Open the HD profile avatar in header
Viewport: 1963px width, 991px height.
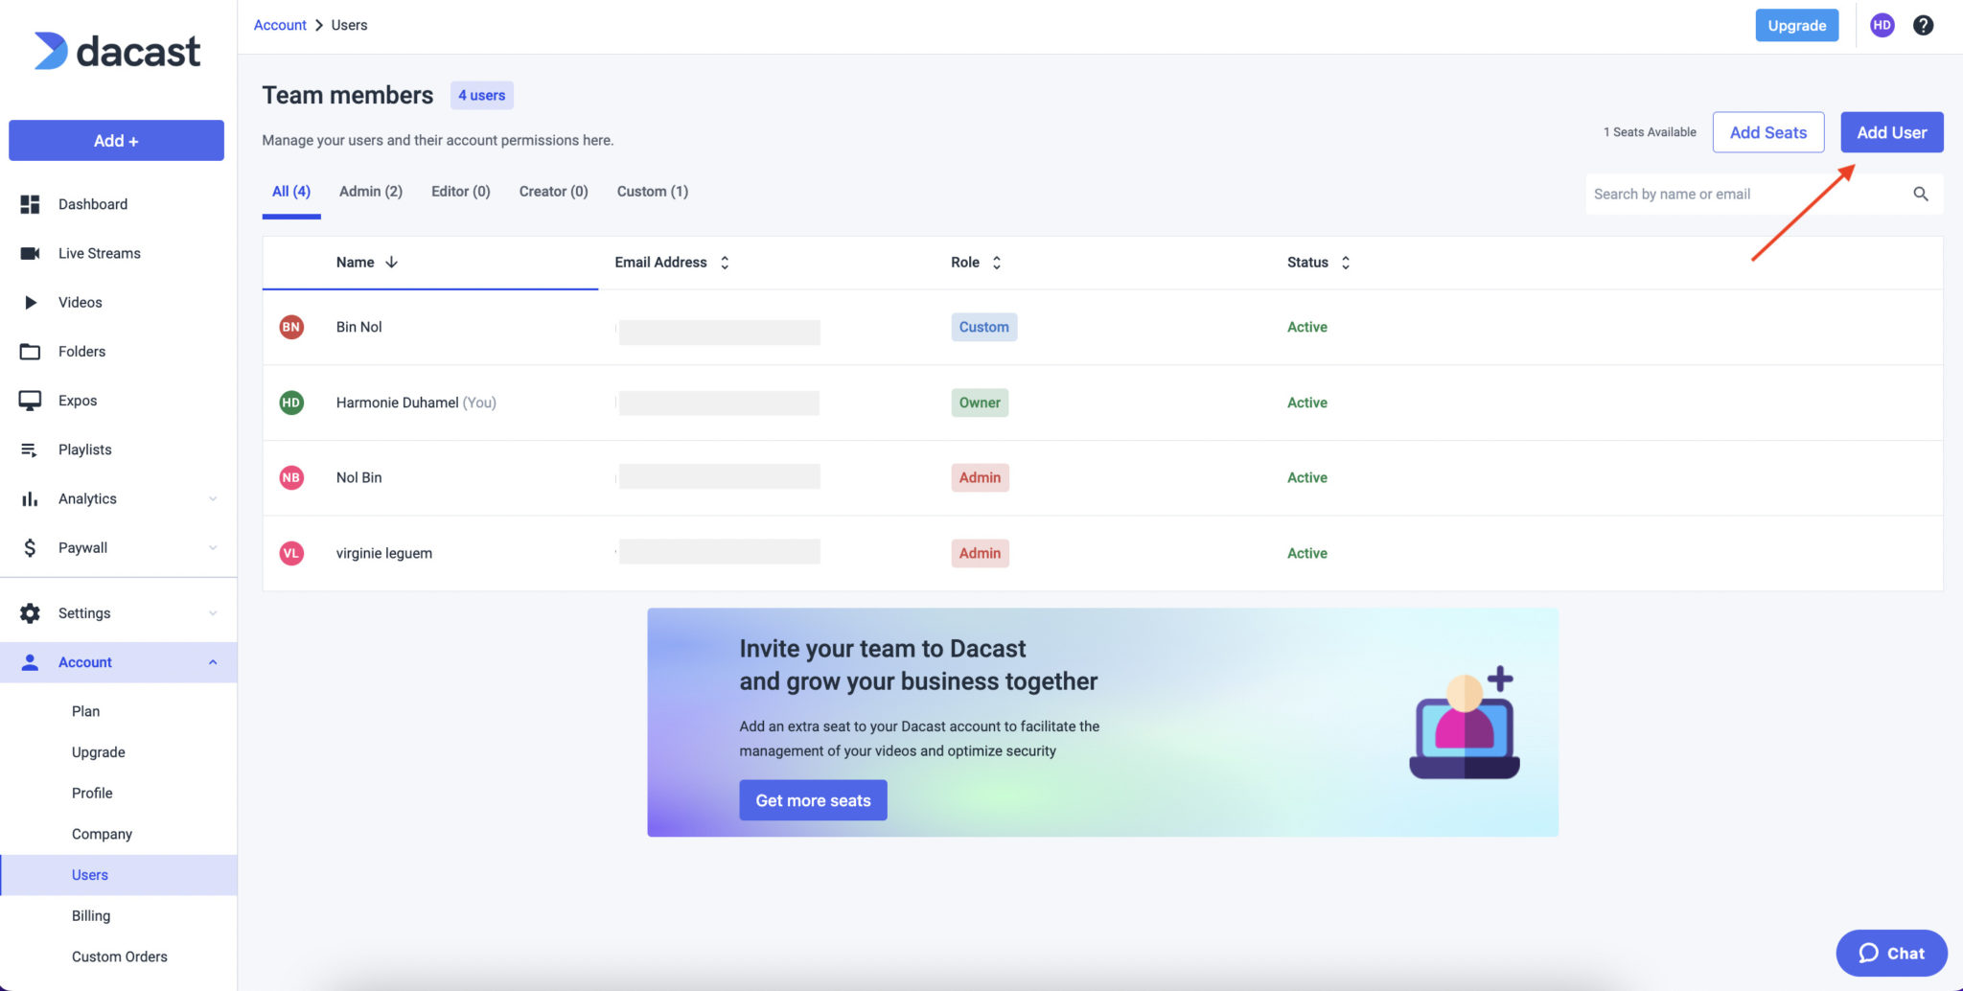coord(1882,25)
